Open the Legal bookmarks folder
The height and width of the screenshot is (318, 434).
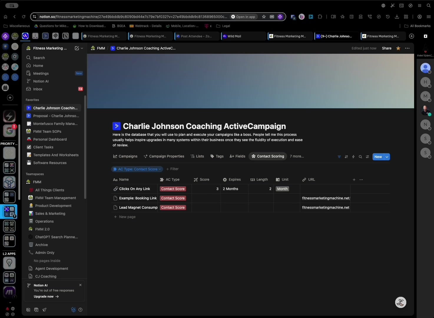pyautogui.click(x=223, y=26)
